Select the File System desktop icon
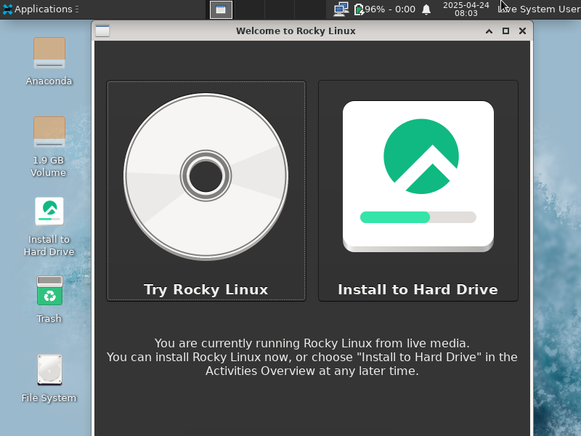Viewport: 581px width, 436px height. click(49, 379)
